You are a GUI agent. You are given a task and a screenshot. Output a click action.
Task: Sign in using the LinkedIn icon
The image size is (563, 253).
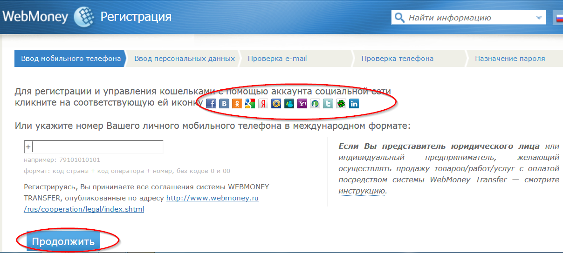[x=354, y=104]
